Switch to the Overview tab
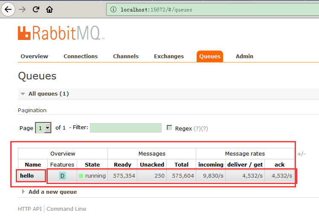The width and height of the screenshot is (319, 218). coord(34,56)
